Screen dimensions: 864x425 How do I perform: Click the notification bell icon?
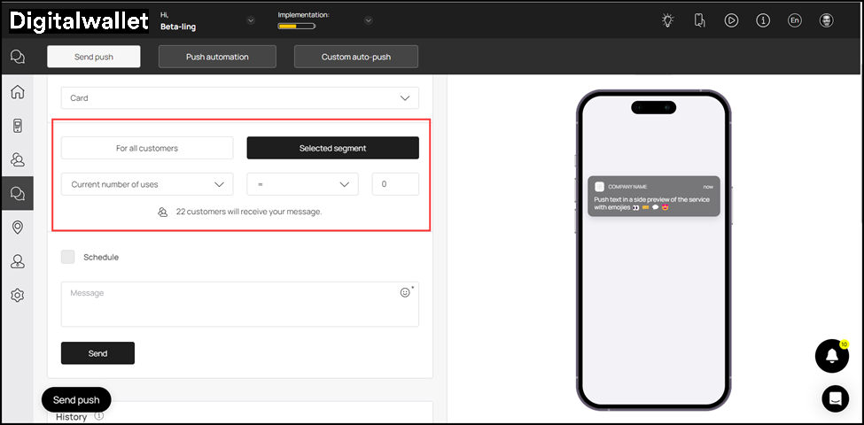click(x=831, y=356)
